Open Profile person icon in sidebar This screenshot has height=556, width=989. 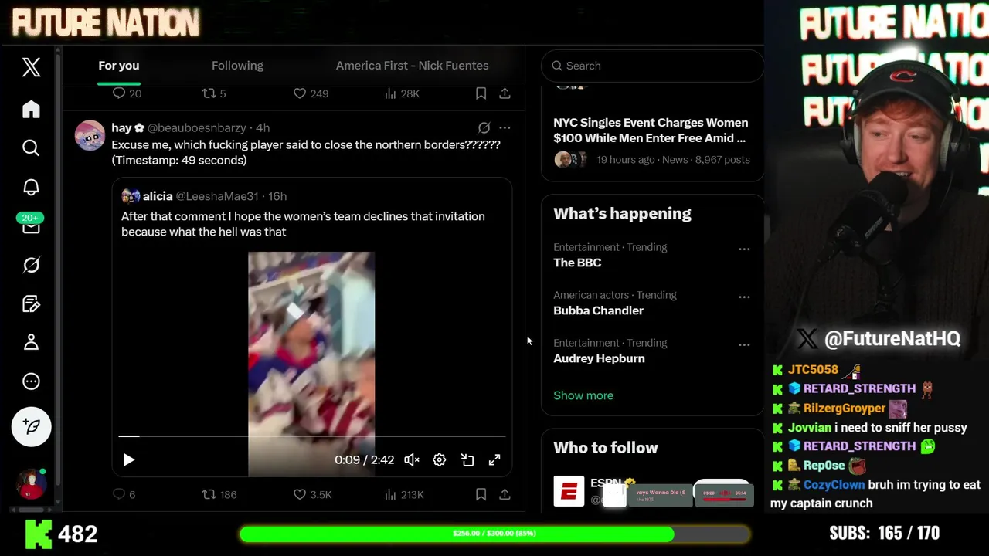pos(31,342)
